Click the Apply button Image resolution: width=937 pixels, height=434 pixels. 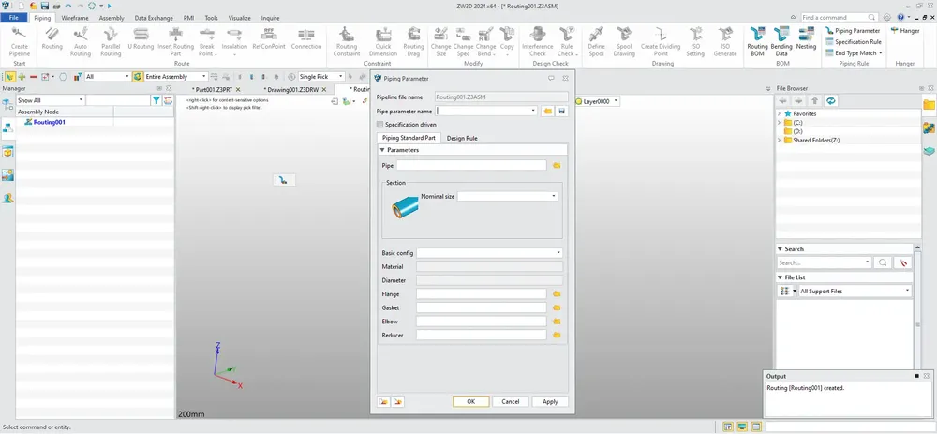pyautogui.click(x=550, y=402)
